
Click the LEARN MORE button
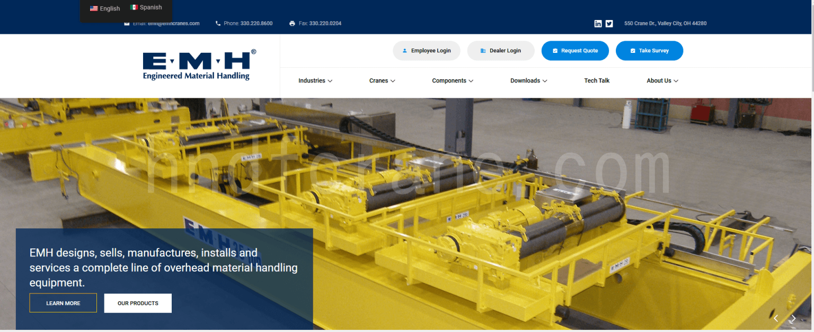coord(63,303)
